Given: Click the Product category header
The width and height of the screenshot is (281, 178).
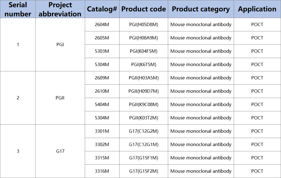Looking at the screenshot, I should point(201,9).
